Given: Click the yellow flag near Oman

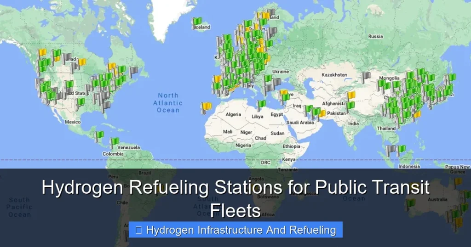Looking at the screenshot, I should 322,113.
